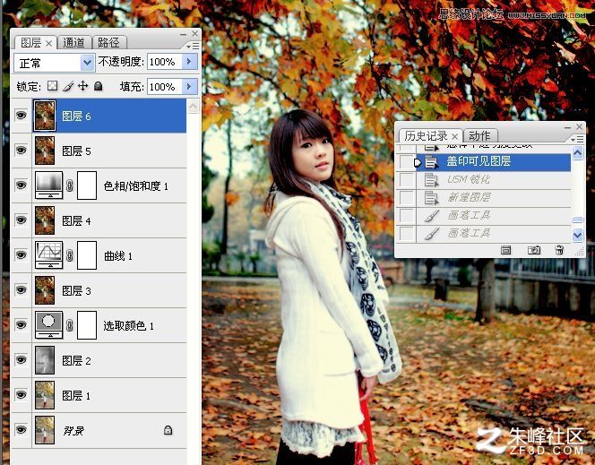Open the 不透明度 slider arrow
The width and height of the screenshot is (595, 465).
point(190,62)
